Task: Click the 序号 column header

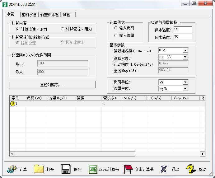Action: coord(17,98)
